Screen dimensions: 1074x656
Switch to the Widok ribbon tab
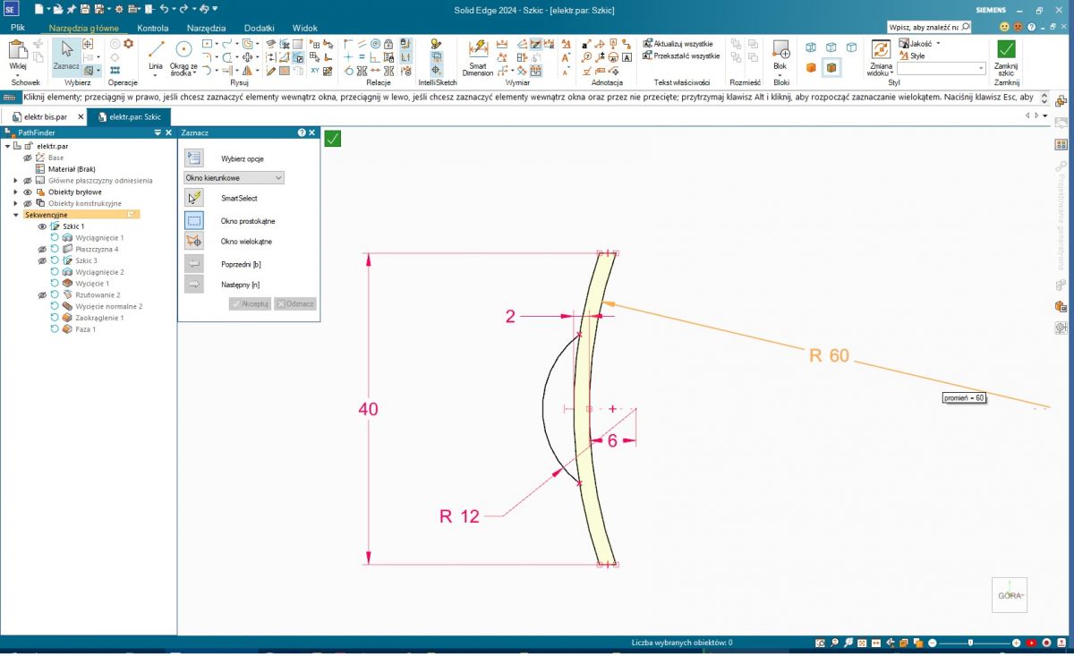(x=305, y=28)
